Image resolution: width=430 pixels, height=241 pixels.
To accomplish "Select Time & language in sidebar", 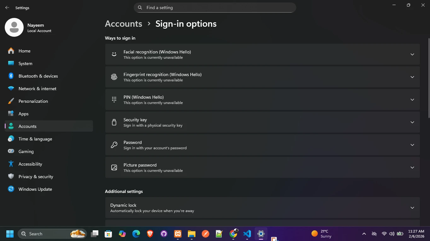I will click(35, 139).
